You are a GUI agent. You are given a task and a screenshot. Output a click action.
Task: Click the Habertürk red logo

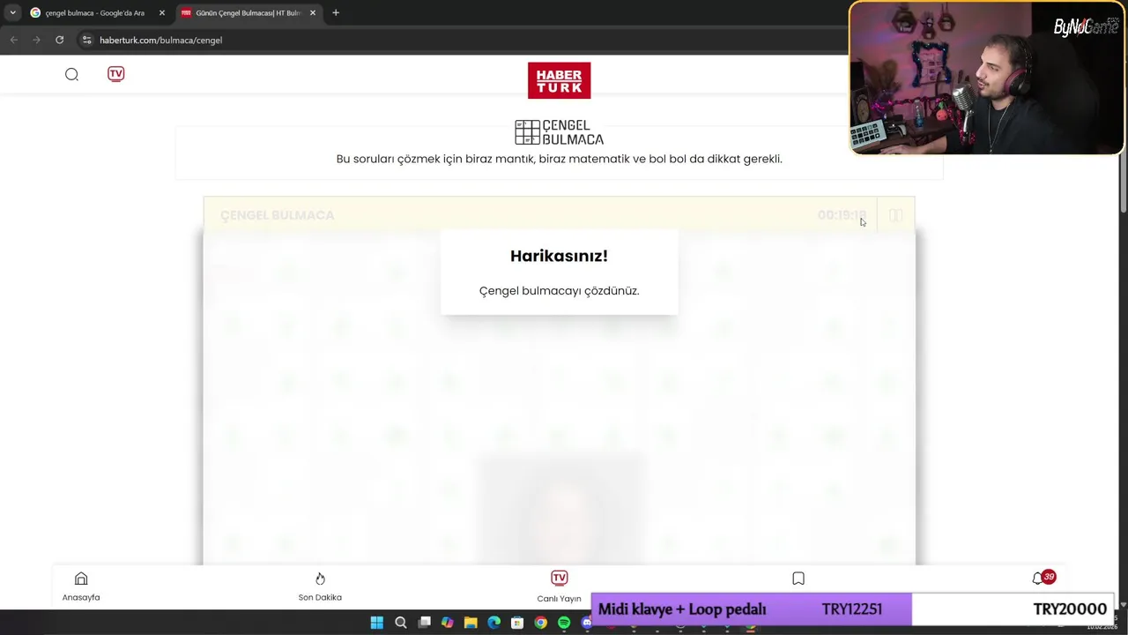coord(559,80)
